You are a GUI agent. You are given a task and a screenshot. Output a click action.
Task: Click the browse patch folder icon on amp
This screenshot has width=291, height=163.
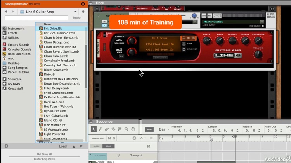[188, 38]
